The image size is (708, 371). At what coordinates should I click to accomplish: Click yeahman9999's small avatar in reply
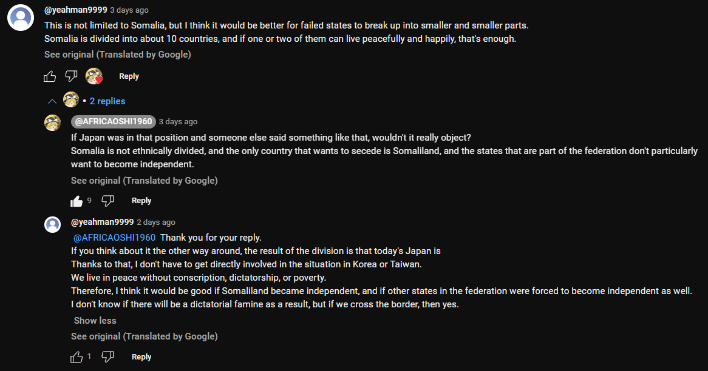(53, 224)
